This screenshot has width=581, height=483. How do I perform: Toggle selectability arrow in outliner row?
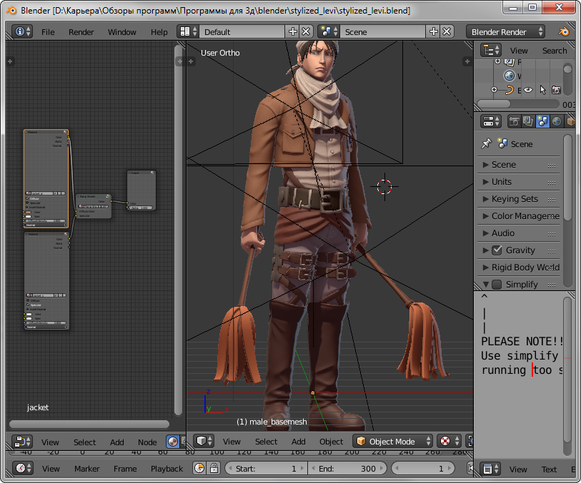(542, 90)
